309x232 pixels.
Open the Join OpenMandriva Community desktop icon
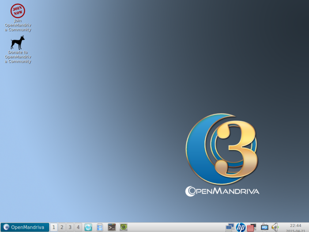pos(18,11)
